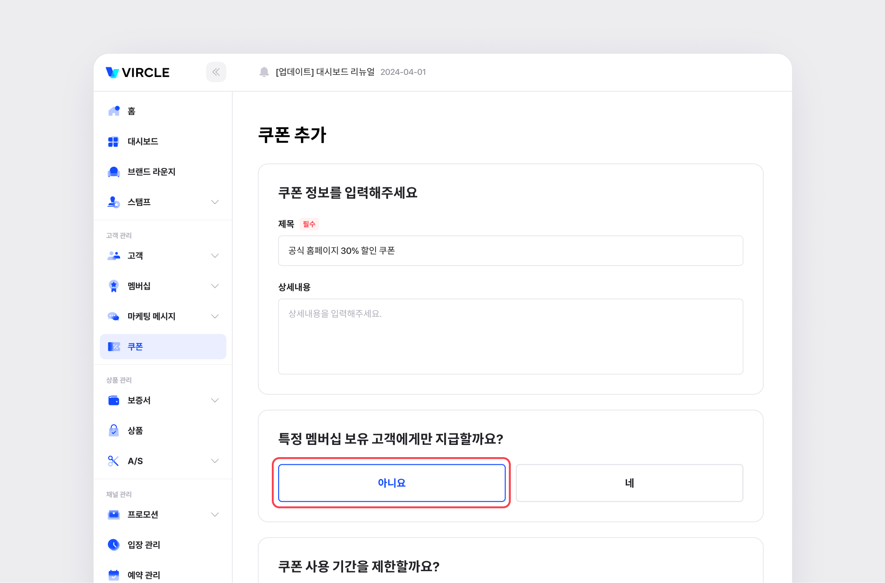Click the 상세내용 description text area
The image size is (885, 583).
(x=511, y=336)
